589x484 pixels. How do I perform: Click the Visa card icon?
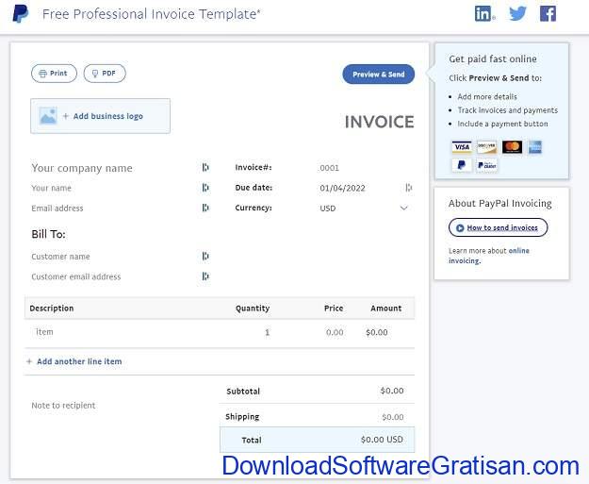click(461, 146)
